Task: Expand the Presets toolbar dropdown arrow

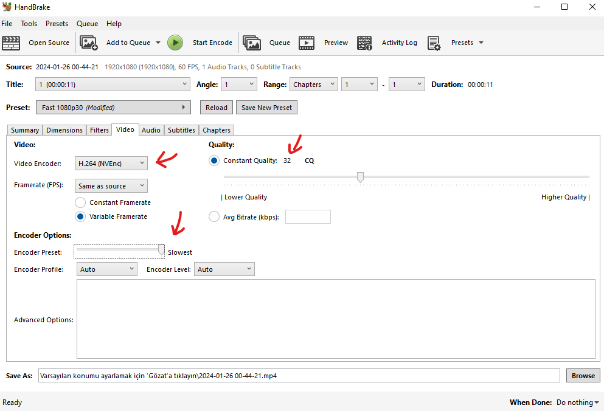Action: pyautogui.click(x=481, y=43)
